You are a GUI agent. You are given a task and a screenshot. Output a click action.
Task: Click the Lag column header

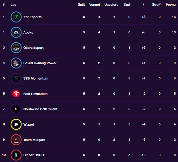[13, 5]
